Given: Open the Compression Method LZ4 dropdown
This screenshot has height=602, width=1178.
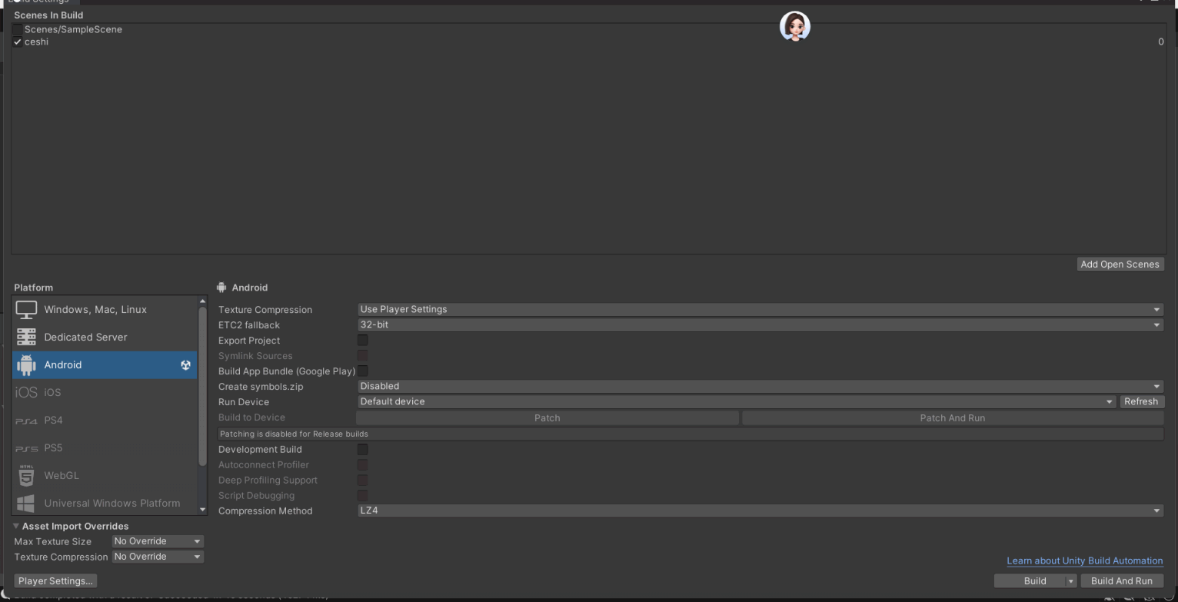Looking at the screenshot, I should pos(760,511).
